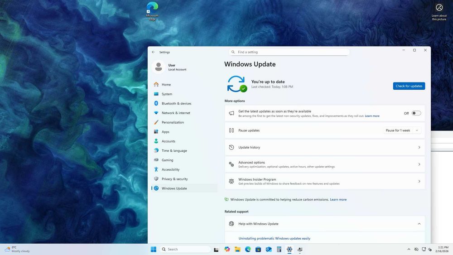Expand Windows Insider Program settings
The height and width of the screenshot is (255, 453).
point(419,181)
